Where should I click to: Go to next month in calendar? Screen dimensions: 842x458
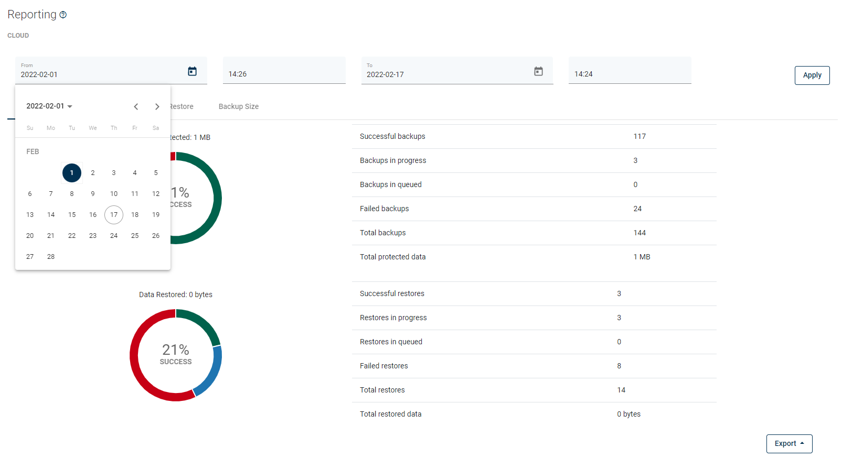click(157, 106)
